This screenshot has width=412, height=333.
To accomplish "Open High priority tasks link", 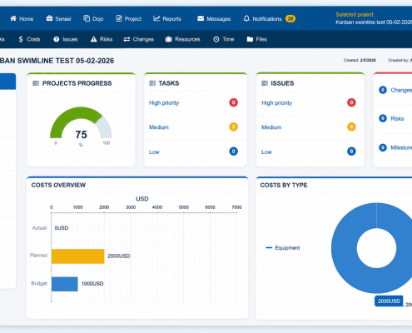I will coord(164,103).
